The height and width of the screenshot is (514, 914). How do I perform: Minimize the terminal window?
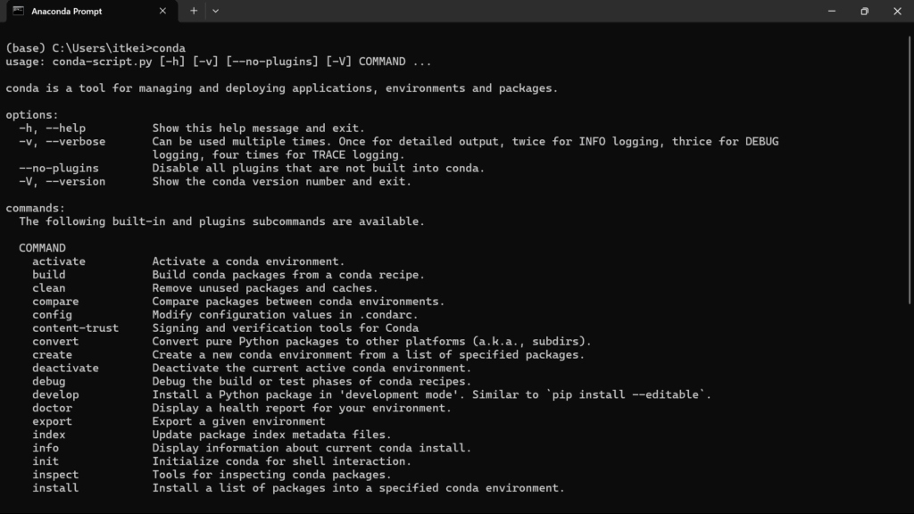point(832,11)
